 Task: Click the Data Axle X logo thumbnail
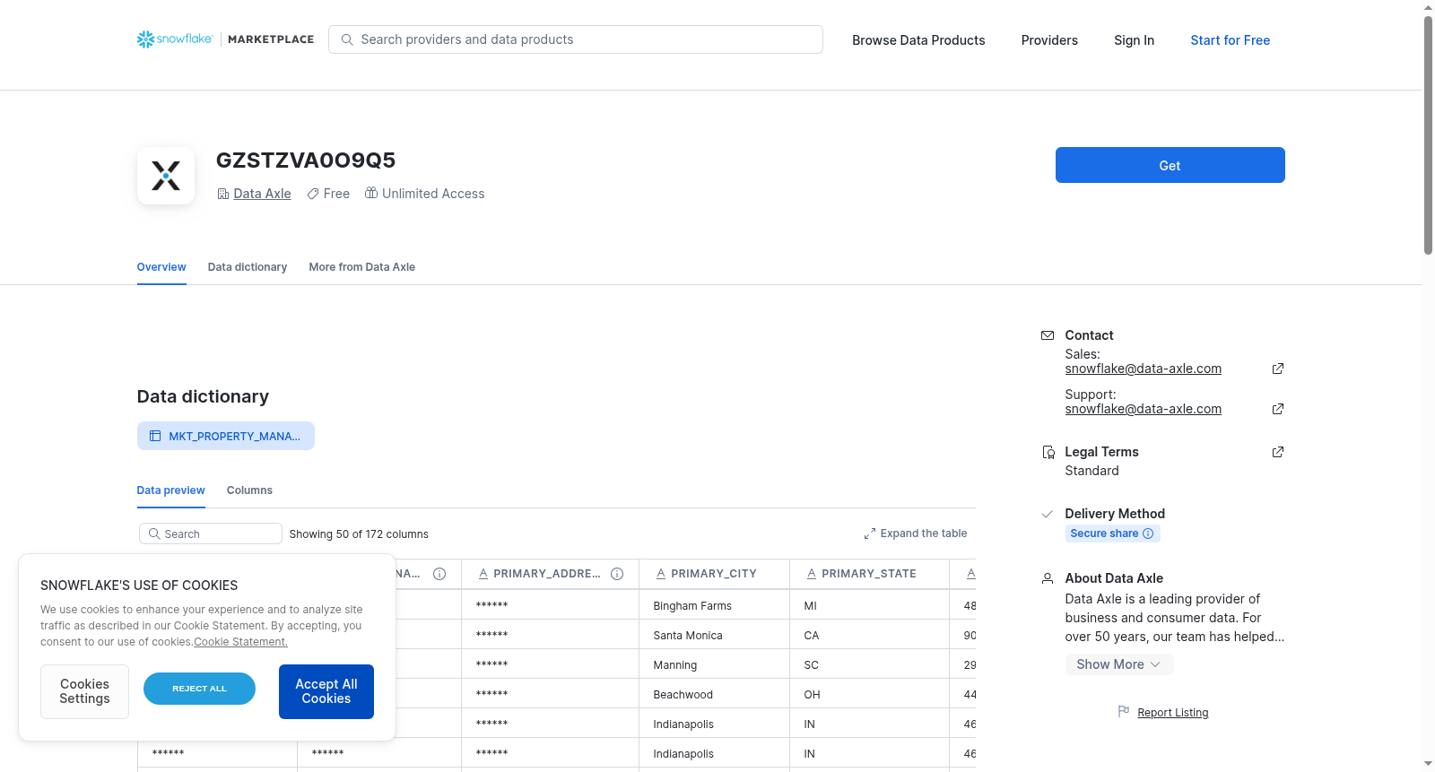(166, 176)
